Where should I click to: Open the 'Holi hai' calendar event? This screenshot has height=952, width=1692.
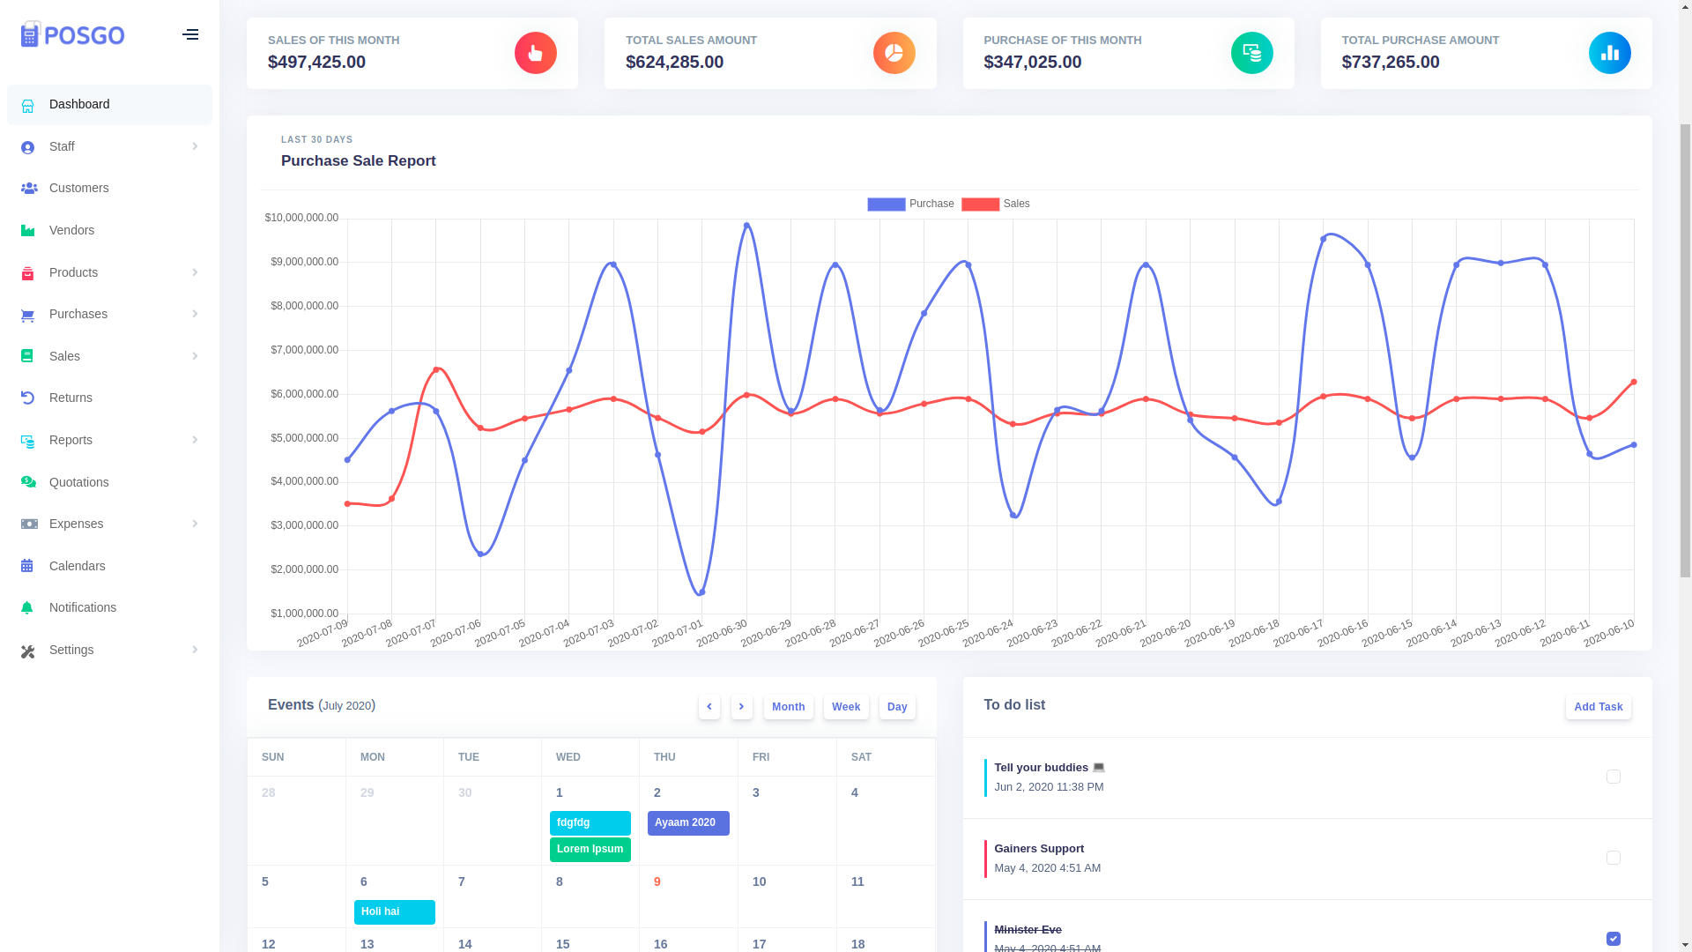395,911
